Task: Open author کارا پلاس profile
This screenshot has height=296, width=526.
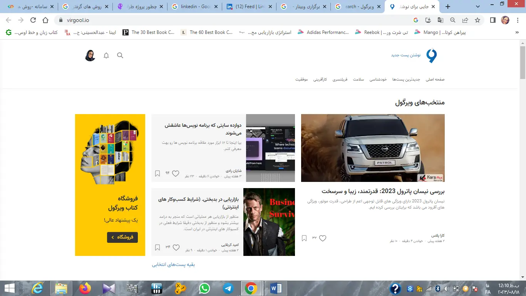Action: (438, 235)
